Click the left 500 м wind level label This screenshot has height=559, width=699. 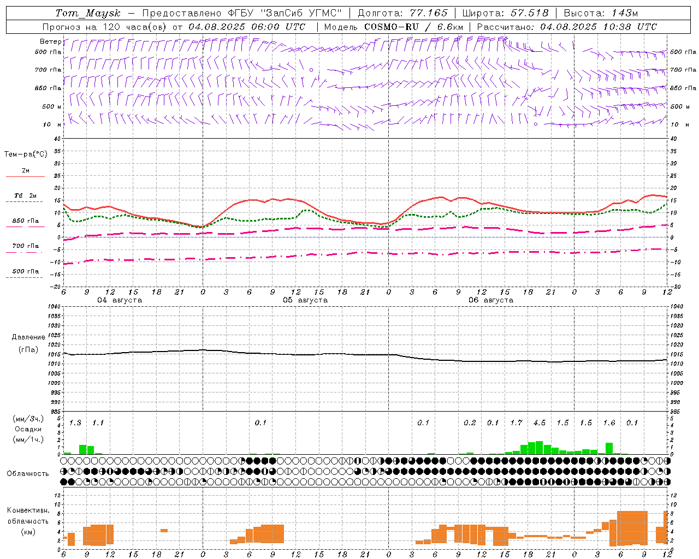click(52, 106)
